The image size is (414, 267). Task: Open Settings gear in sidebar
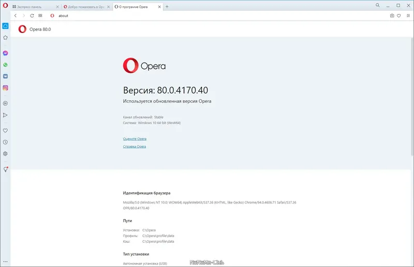pyautogui.click(x=5, y=154)
